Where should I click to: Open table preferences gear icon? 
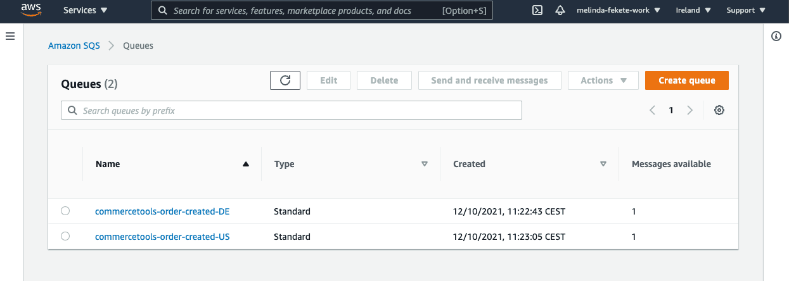719,110
